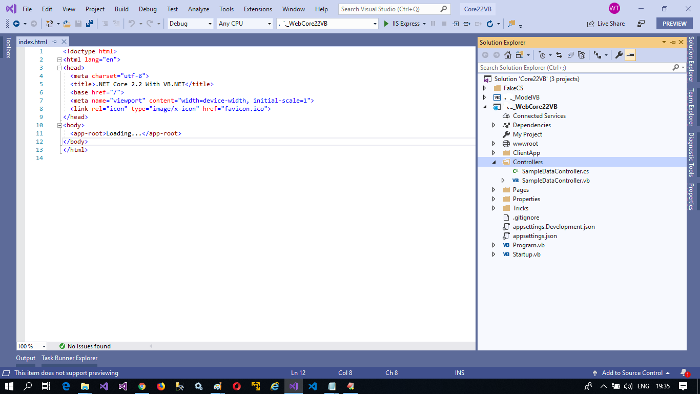Collapse the Controllers folder
Viewport: 700px width, 394px height.
click(x=494, y=162)
